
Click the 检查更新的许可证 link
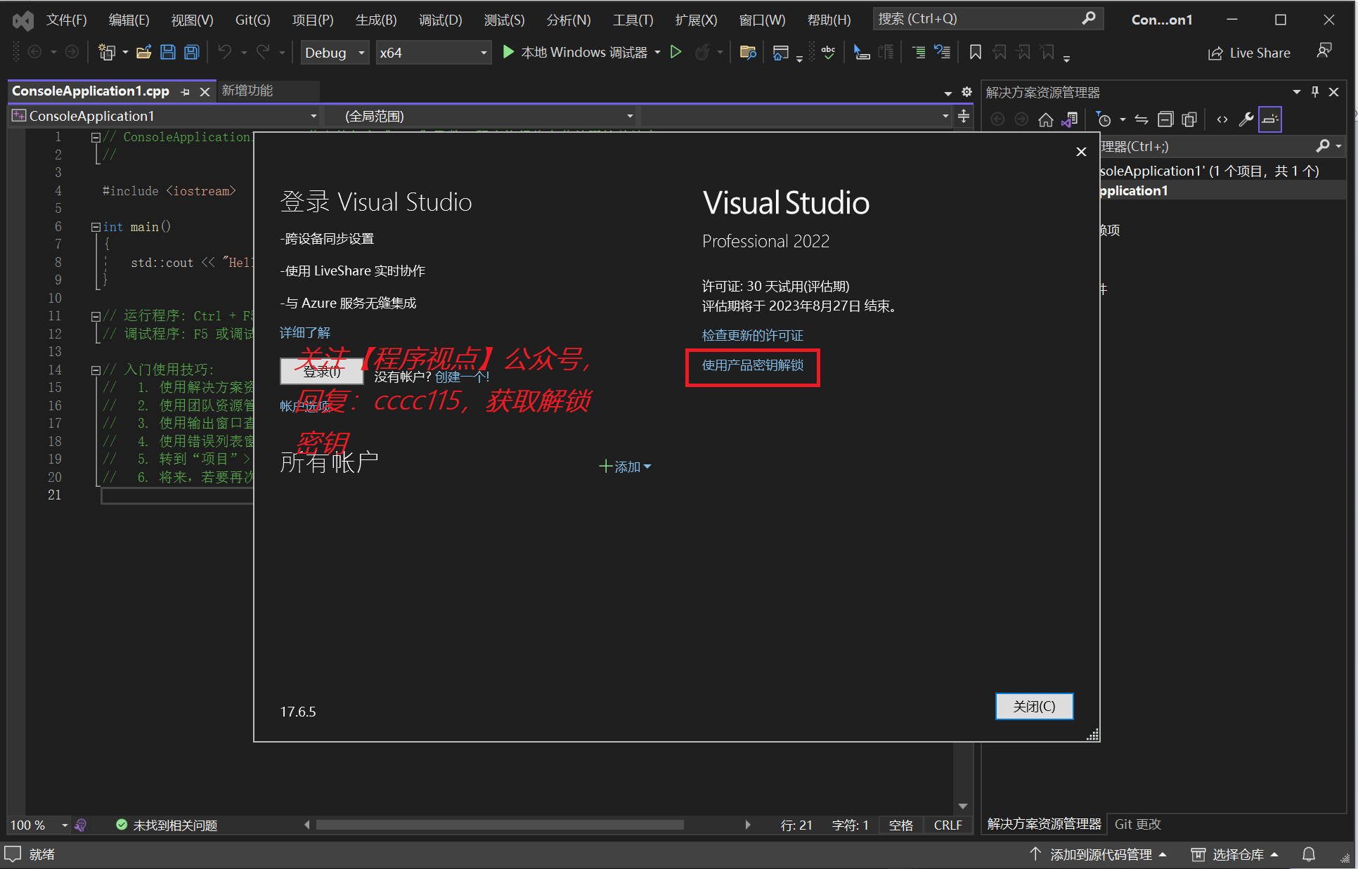click(x=752, y=336)
